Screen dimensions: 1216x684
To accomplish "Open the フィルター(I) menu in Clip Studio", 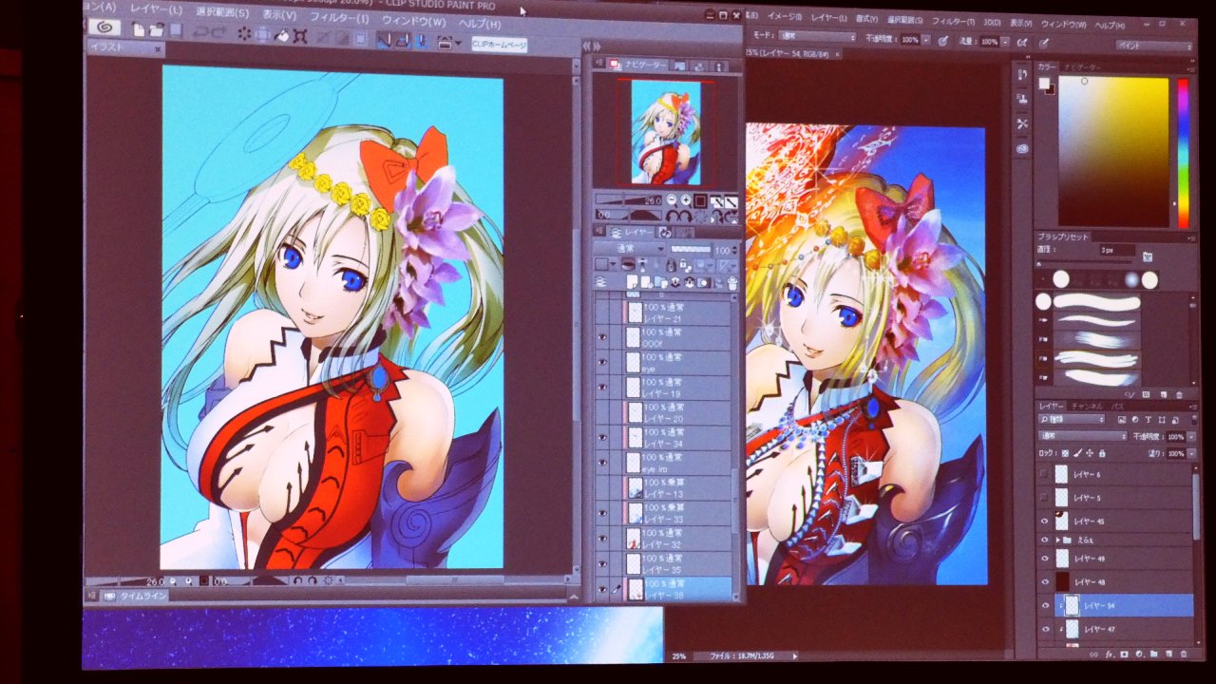I will 339,18.
